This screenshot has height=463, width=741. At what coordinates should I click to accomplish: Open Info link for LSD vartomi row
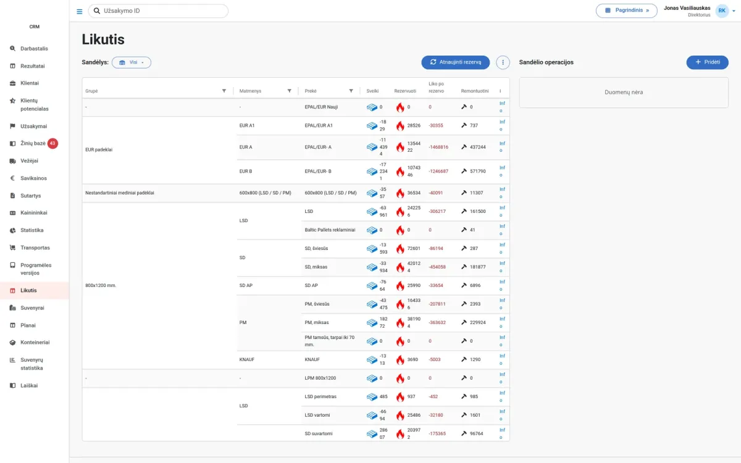coord(502,415)
